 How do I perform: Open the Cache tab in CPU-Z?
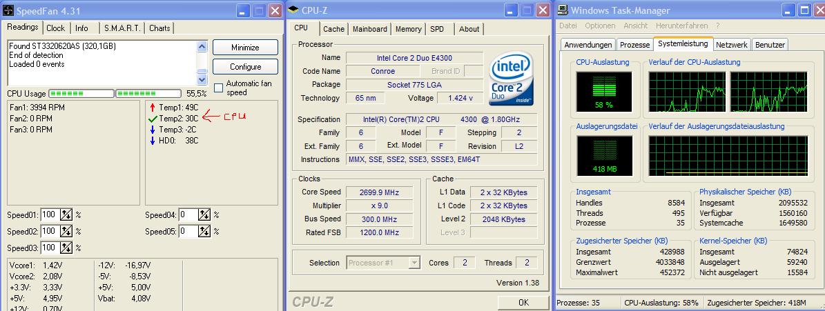[333, 30]
